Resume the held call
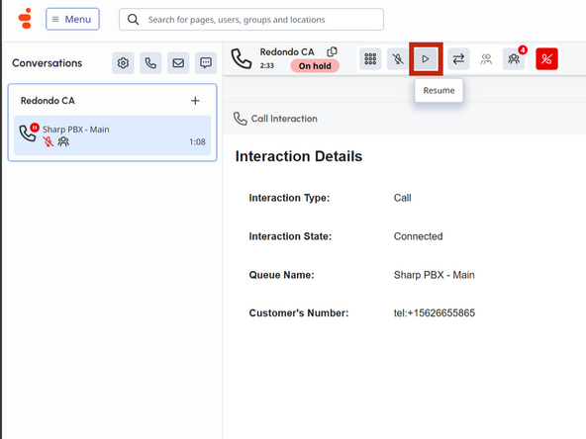The height and width of the screenshot is (439, 586). (426, 59)
